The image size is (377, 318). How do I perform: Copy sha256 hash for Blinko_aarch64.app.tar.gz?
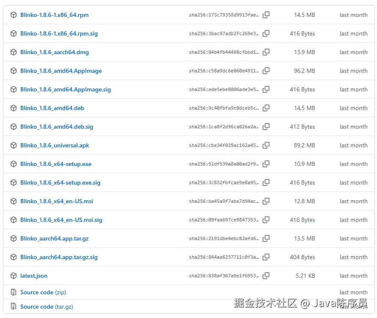(x=266, y=238)
